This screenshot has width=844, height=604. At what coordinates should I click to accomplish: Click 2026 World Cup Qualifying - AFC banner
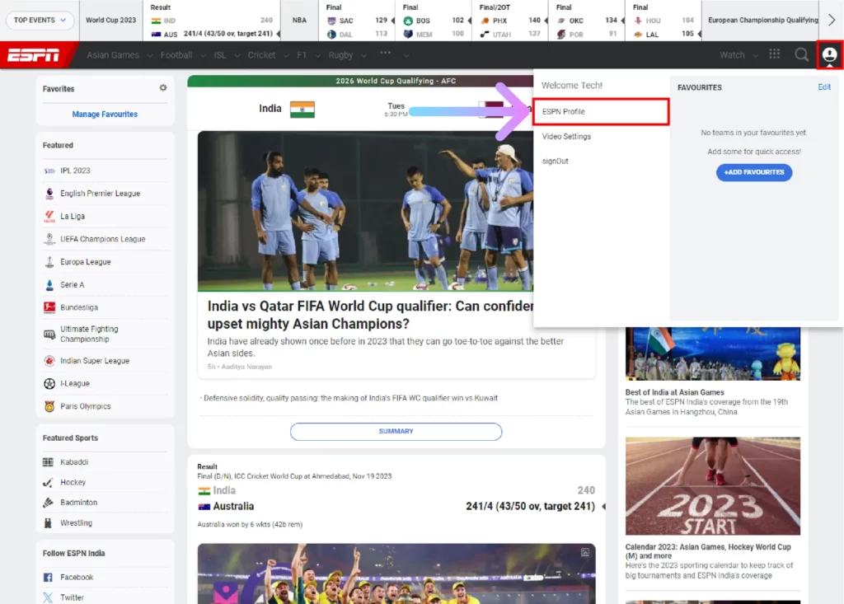coord(396,81)
